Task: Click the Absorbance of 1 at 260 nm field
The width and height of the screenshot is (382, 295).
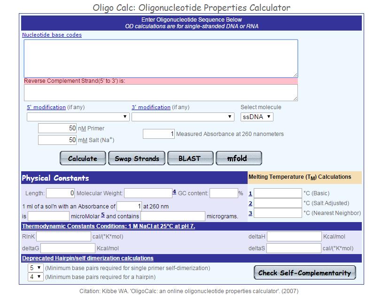Action: tap(129, 207)
